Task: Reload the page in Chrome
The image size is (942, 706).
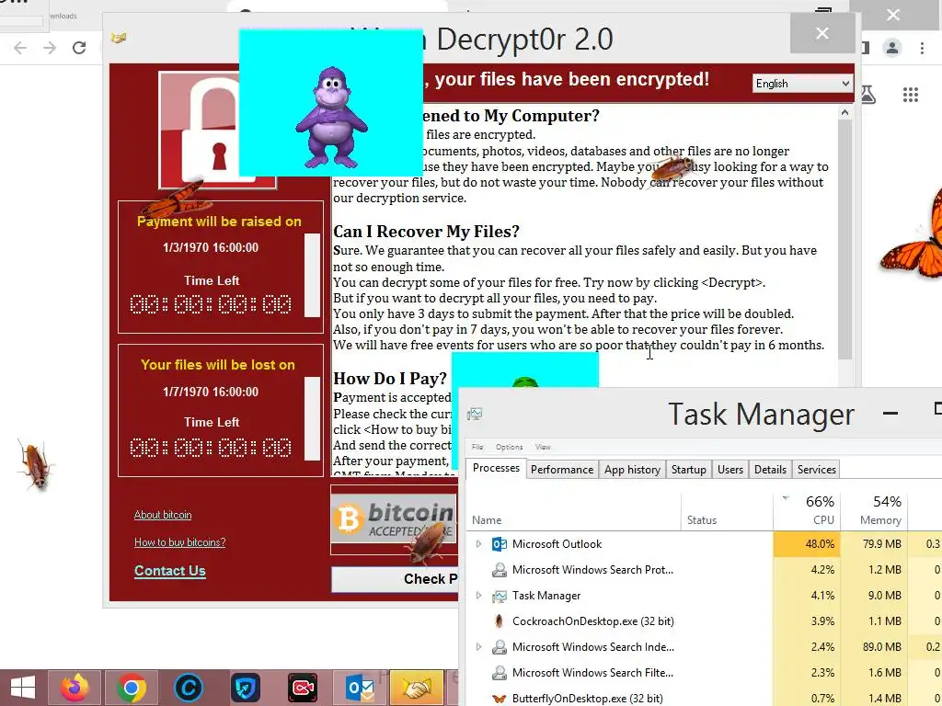Action: click(79, 48)
